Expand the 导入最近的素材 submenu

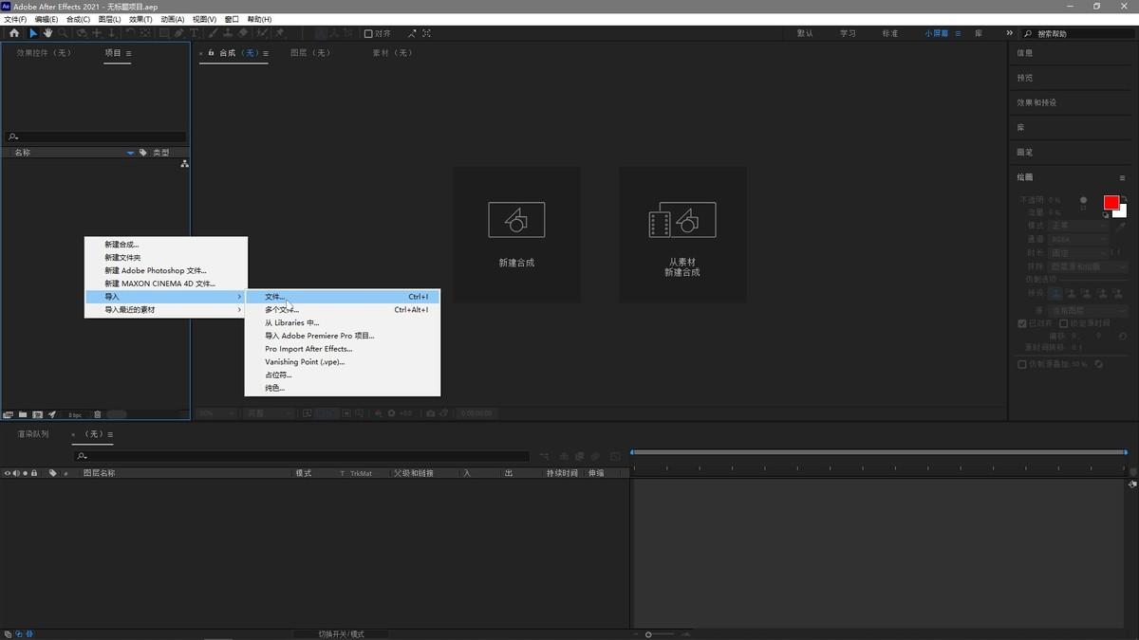[x=165, y=310]
